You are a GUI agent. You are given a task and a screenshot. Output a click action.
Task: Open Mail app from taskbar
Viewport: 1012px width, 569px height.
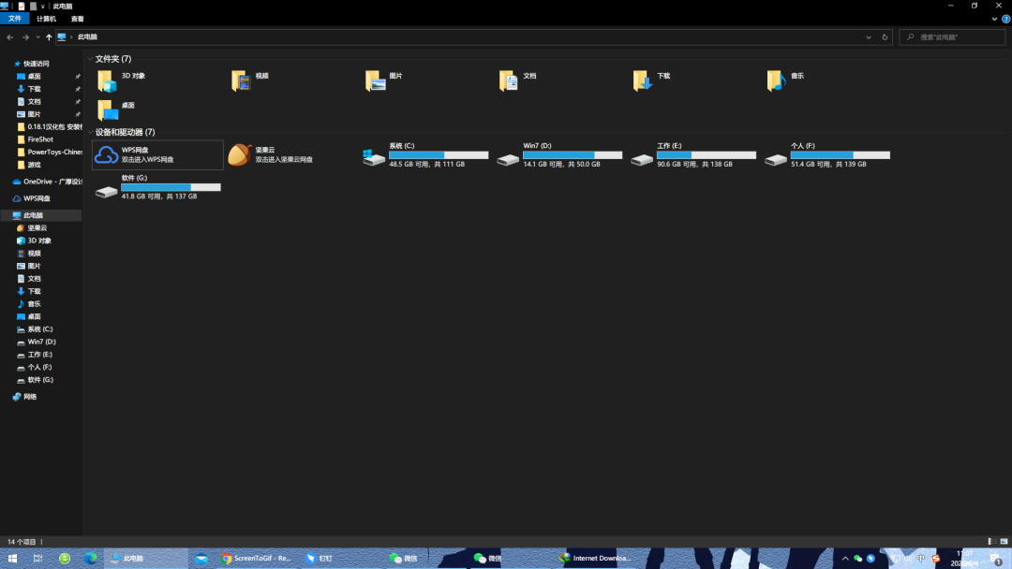click(x=201, y=558)
